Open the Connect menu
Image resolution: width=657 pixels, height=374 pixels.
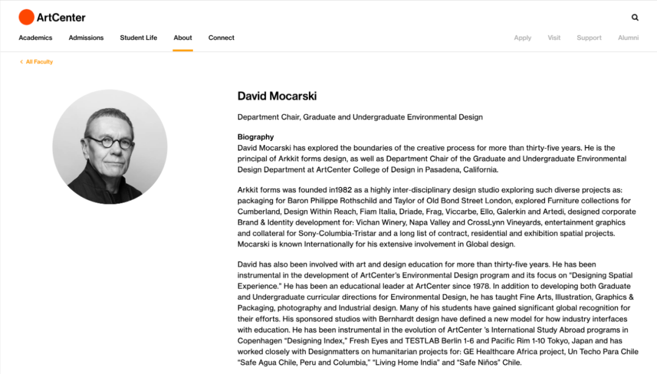point(221,38)
